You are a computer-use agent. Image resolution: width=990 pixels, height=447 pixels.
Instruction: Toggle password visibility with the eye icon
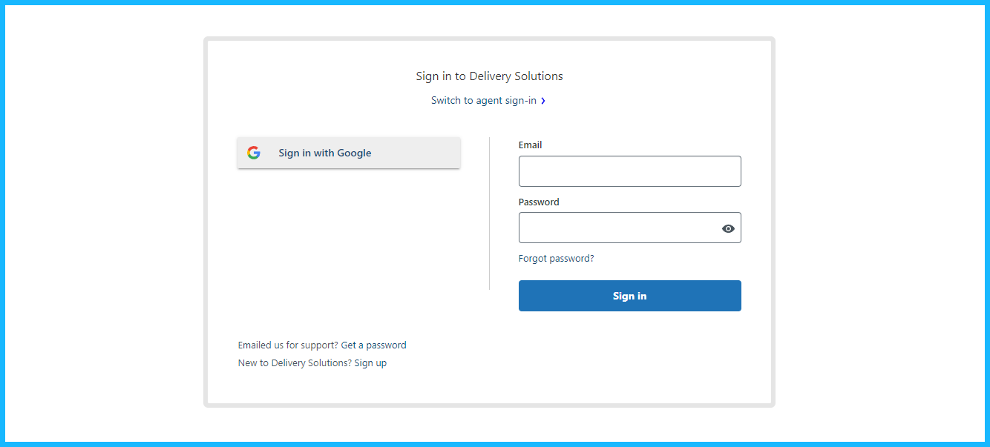(x=728, y=228)
